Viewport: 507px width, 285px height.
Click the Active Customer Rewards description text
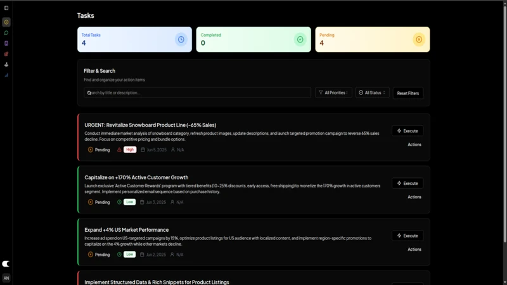(x=233, y=189)
